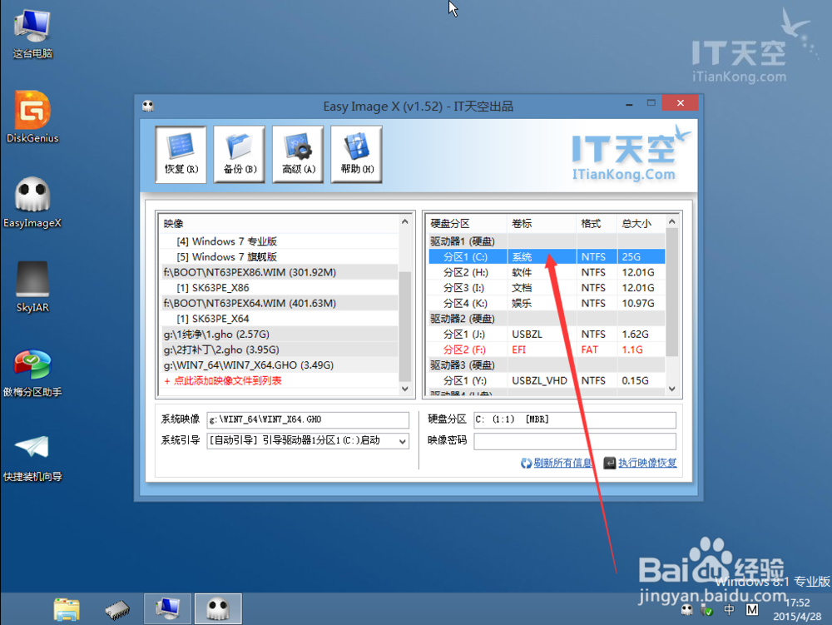The height and width of the screenshot is (625, 832).
Task: Open the 帮助 (H) toolbar button
Action: [357, 155]
